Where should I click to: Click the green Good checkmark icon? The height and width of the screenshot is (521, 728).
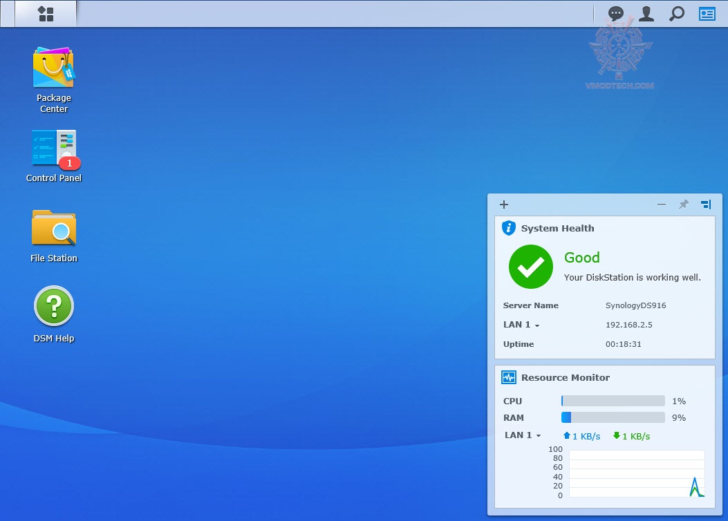531,267
